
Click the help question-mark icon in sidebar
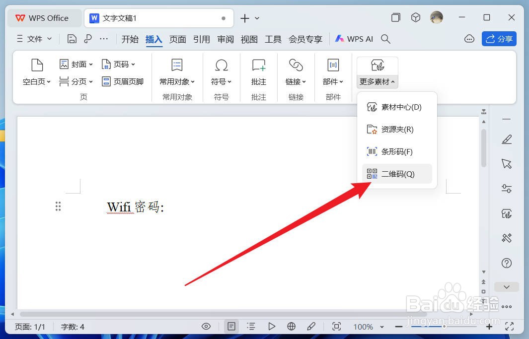click(x=506, y=263)
